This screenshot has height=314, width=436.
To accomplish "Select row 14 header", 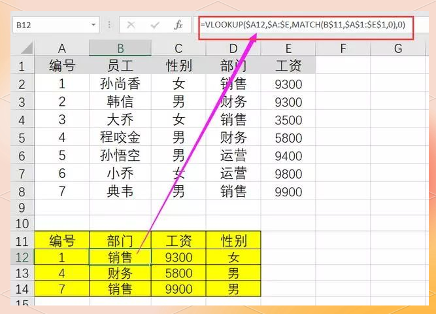I will coord(22,289).
